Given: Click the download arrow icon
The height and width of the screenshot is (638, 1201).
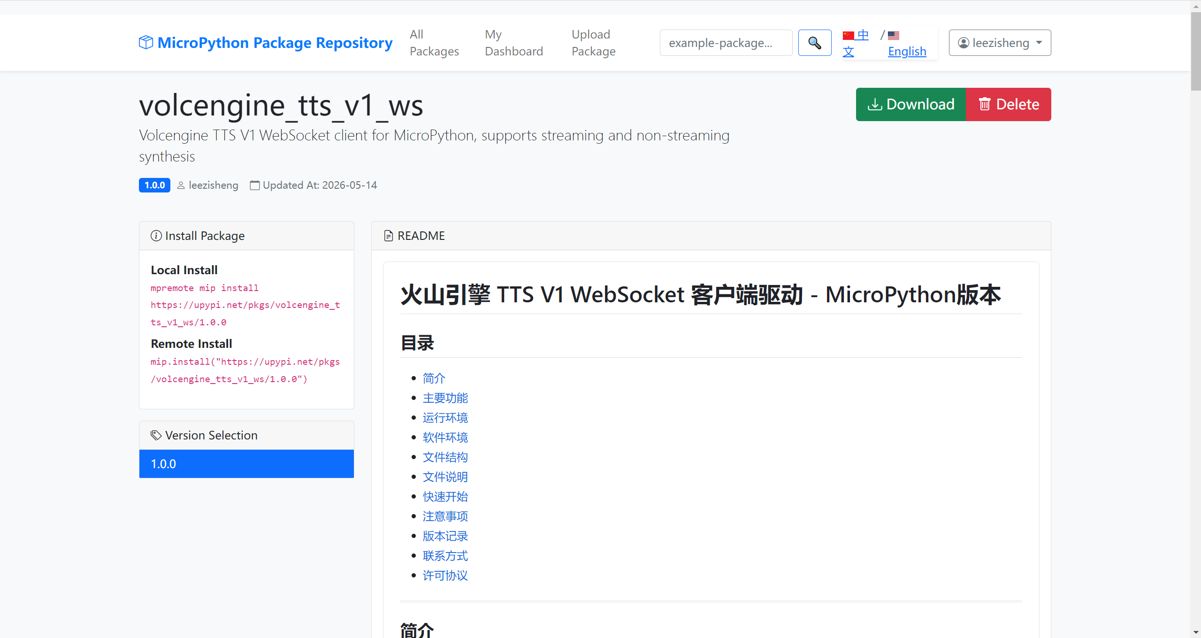Looking at the screenshot, I should [875, 104].
